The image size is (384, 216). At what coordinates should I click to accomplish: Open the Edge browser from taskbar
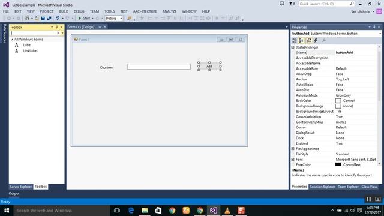pyautogui.click(x=131, y=211)
